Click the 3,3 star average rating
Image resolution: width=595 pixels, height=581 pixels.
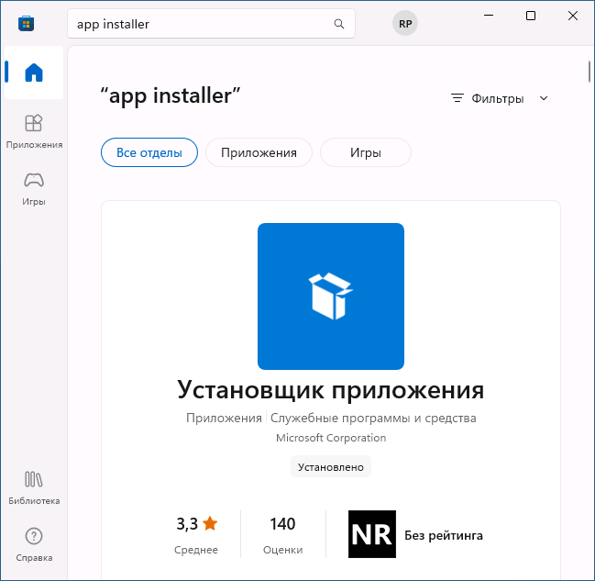point(196,524)
